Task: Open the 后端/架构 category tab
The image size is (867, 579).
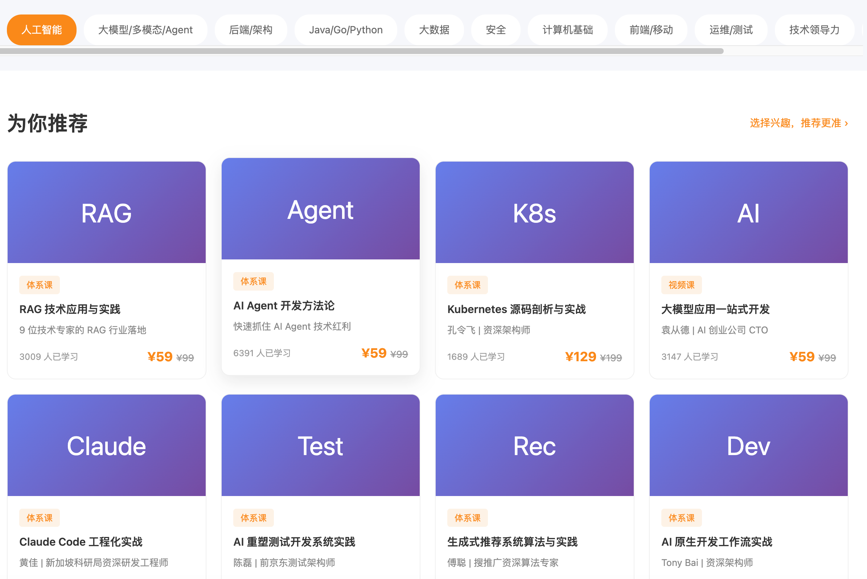Action: pyautogui.click(x=251, y=30)
